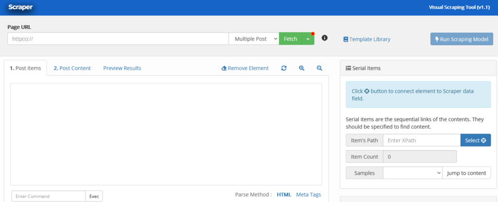
Task: Open the Template Library link
Action: click(367, 39)
